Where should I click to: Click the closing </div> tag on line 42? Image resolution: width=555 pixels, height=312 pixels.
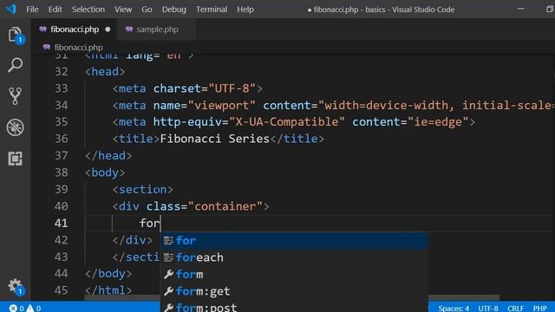[x=133, y=240]
